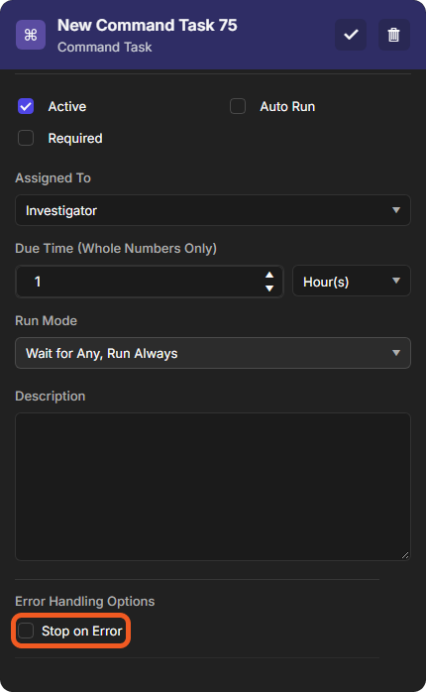Viewport: 426px width, 692px height.
Task: Increase due time with the up arrow
Action: [269, 275]
